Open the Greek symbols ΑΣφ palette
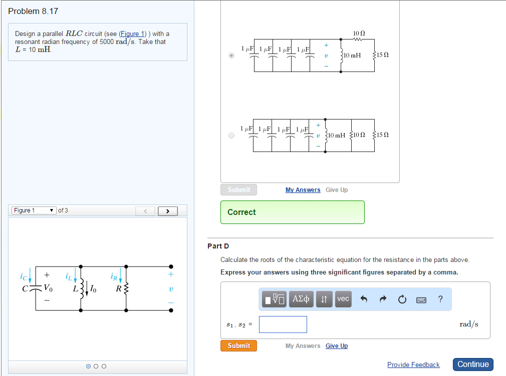The height and width of the screenshot is (376, 506). [x=301, y=299]
